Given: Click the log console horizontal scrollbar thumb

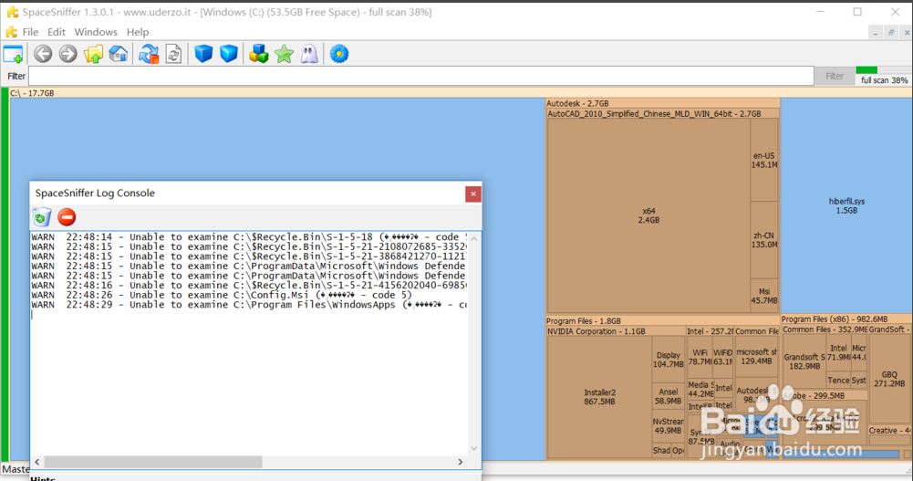Looking at the screenshot, I should point(153,462).
